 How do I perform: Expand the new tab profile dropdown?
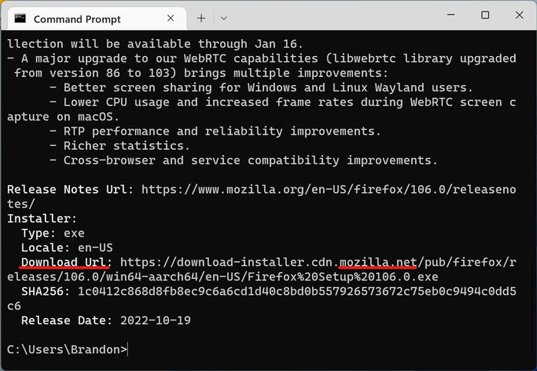pyautogui.click(x=224, y=18)
